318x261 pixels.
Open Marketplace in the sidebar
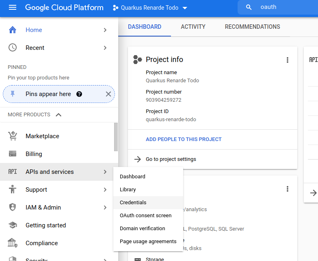[57, 136]
